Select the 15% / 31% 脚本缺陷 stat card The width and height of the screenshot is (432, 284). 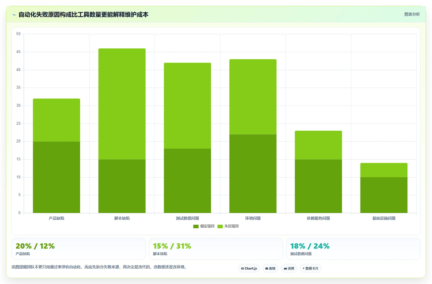216,249
